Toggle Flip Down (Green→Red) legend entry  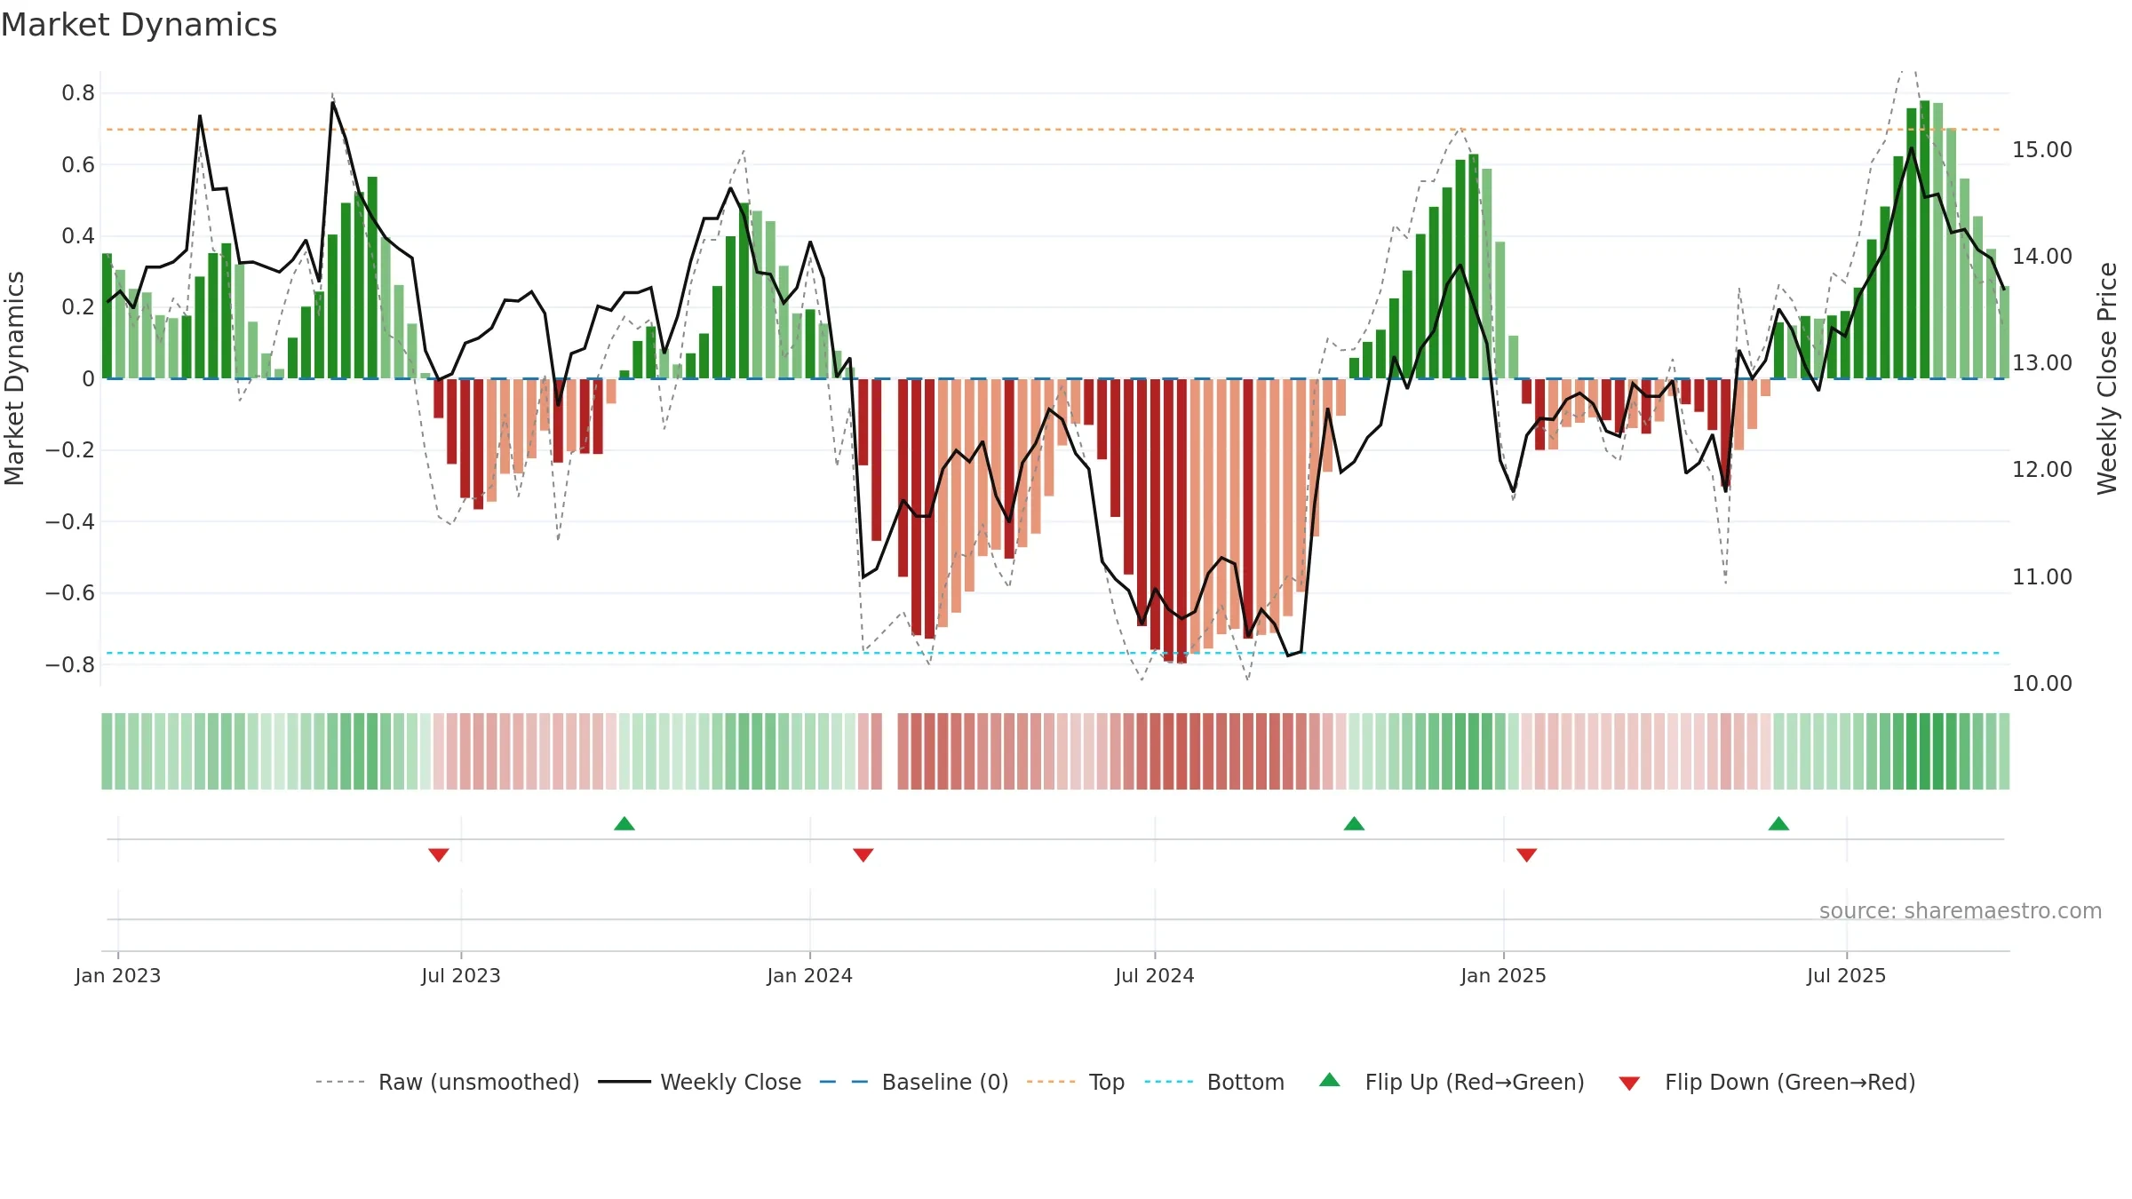tap(1766, 1082)
